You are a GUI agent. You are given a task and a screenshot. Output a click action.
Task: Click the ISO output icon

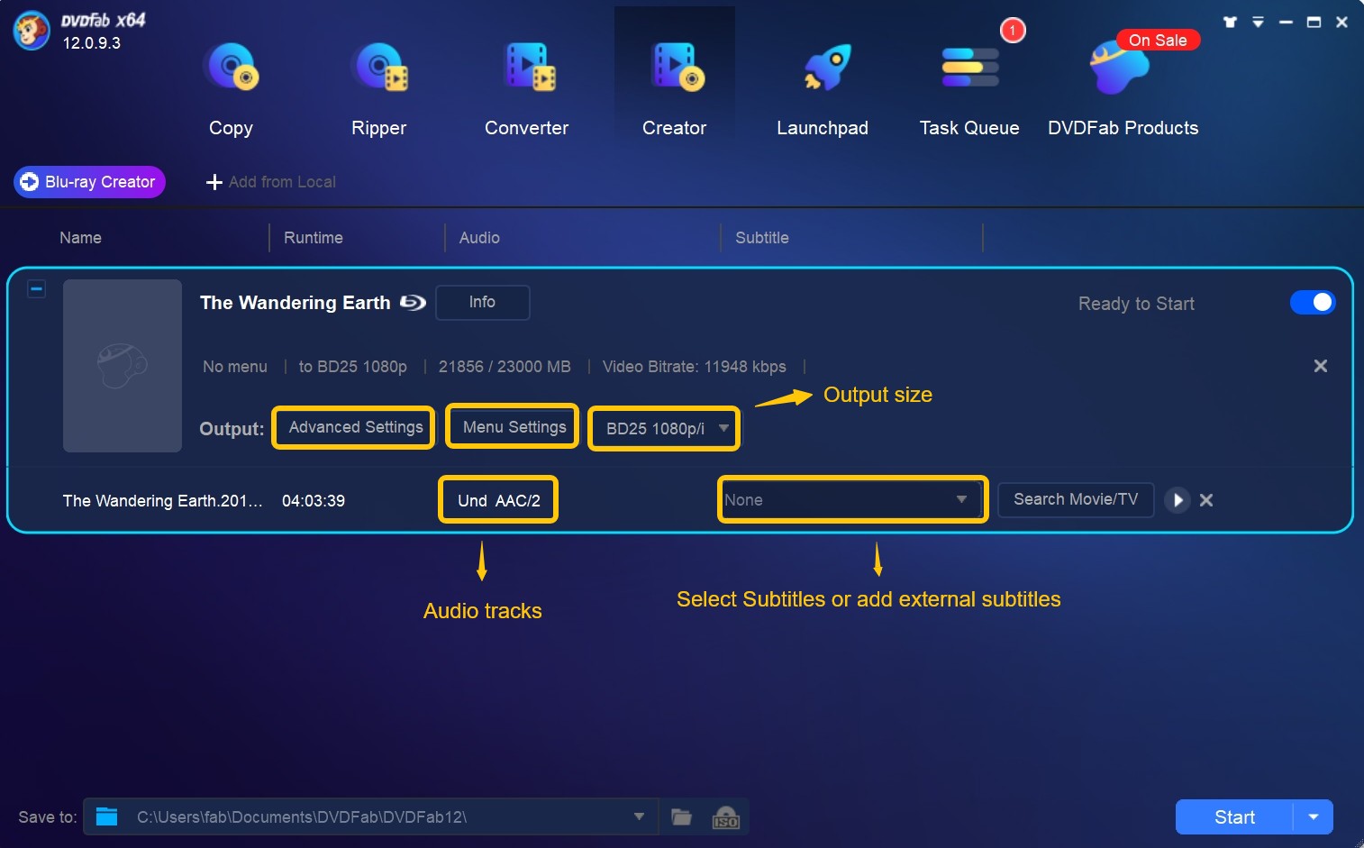[x=726, y=817]
